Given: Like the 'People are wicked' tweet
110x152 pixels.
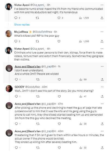Looking at the screenshot, I should click(x=59, y=80).
